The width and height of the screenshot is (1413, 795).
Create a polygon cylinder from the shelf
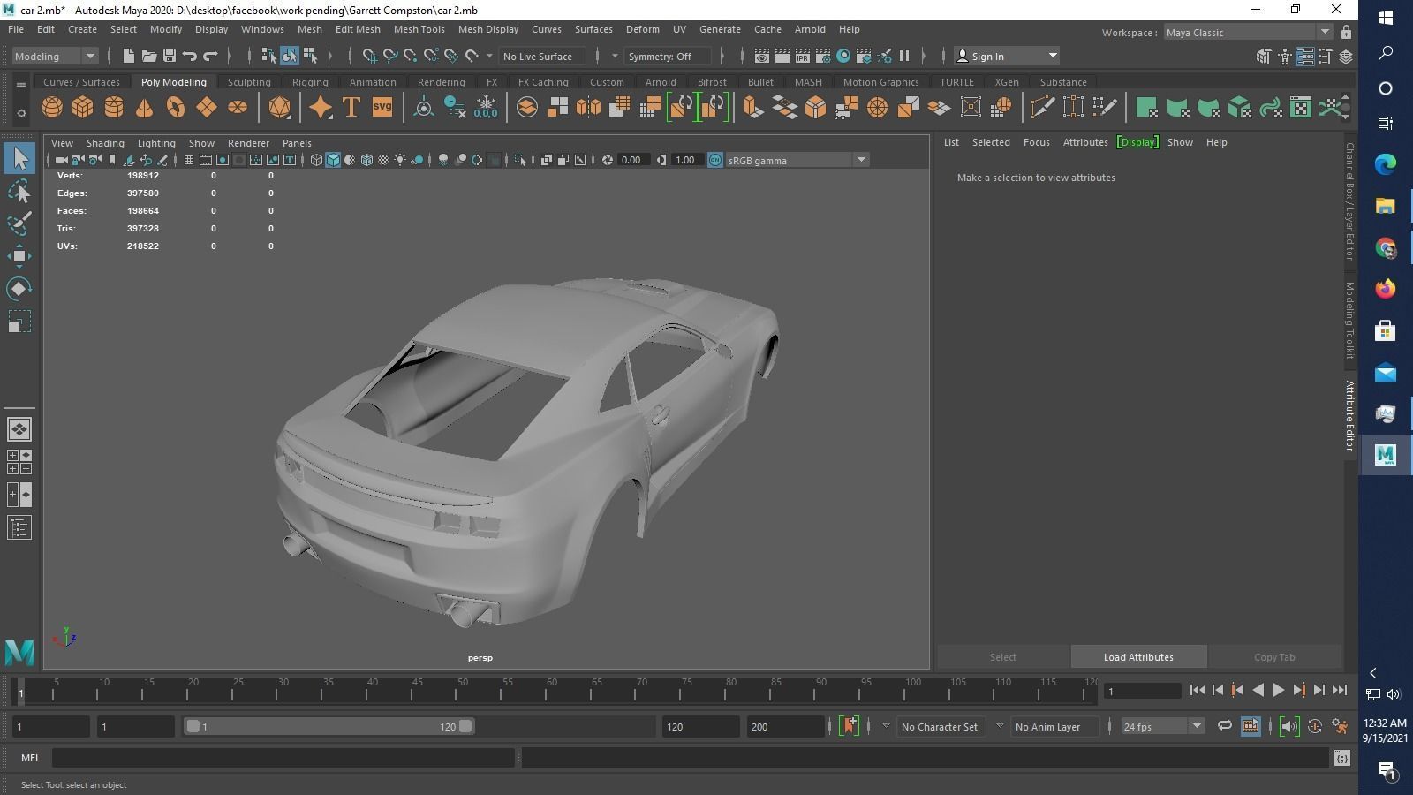pyautogui.click(x=114, y=107)
